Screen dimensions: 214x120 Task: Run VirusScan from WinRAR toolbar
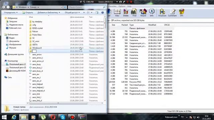[x=162, y=13]
